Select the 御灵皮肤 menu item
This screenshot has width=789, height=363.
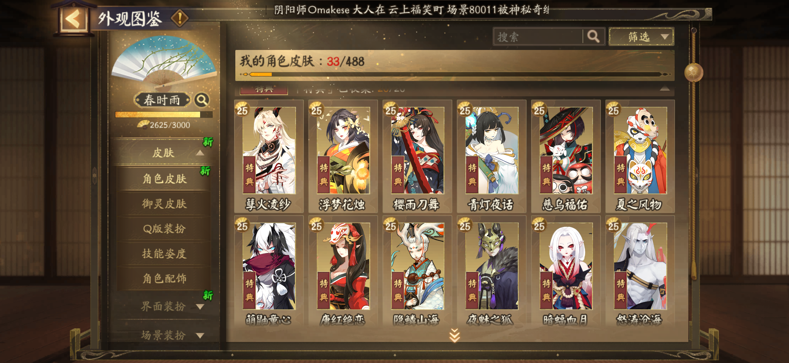164,204
